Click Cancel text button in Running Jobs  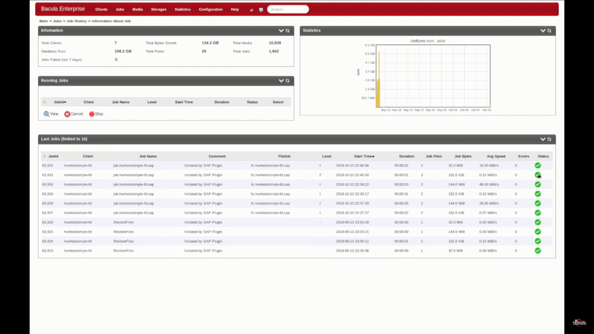click(77, 114)
